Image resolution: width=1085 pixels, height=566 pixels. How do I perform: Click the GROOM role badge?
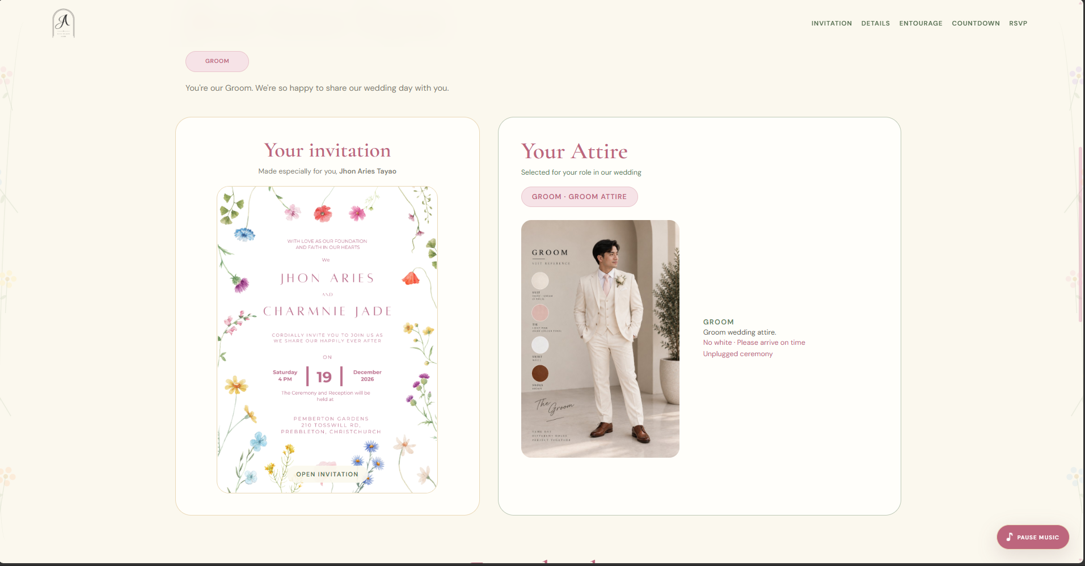(x=217, y=61)
